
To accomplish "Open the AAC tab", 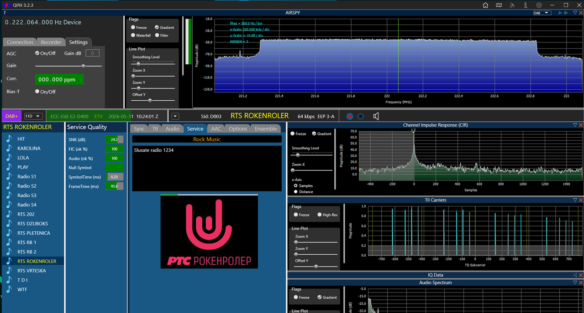I will tap(216, 128).
